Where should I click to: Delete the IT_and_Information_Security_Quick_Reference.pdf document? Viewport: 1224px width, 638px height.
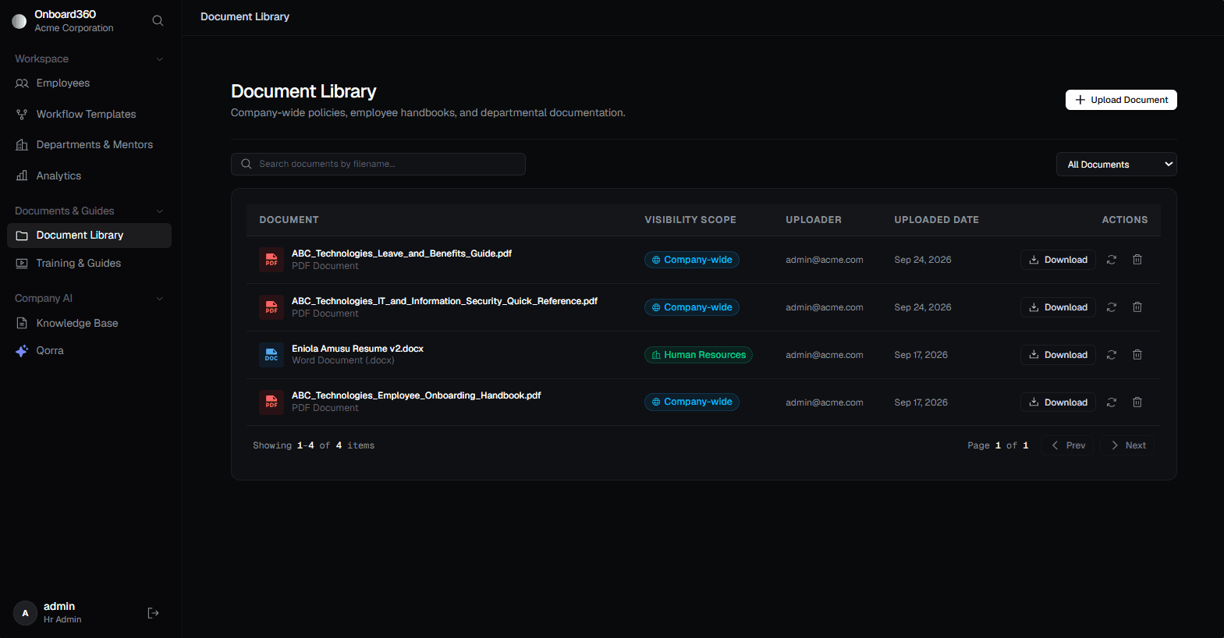click(1137, 307)
